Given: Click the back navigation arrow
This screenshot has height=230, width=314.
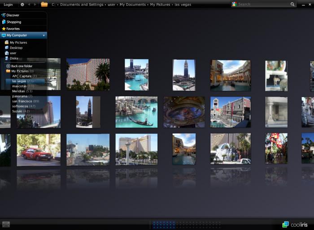Looking at the screenshot, I should tap(30, 4).
